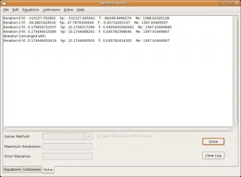Click the Iteration:3 log line
This screenshot has width=241, height=177.
(86, 32)
